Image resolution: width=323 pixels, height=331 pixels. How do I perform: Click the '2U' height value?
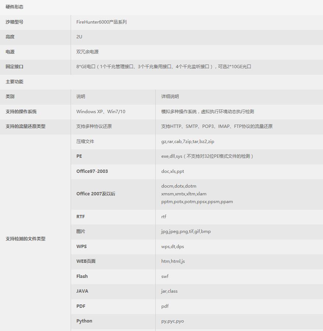tap(79, 37)
